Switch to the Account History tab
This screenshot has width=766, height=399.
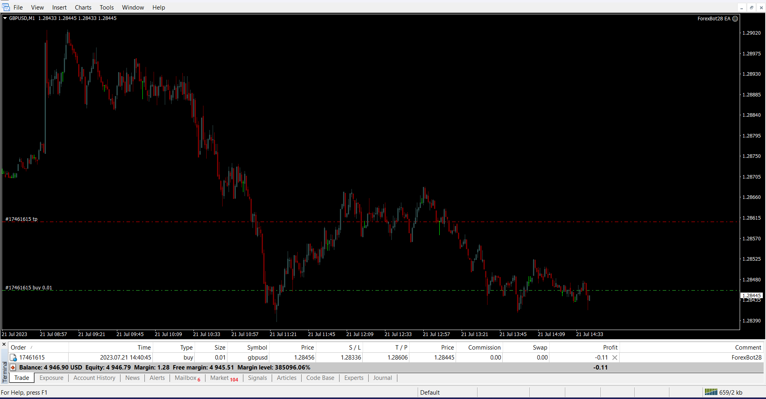[x=94, y=378]
